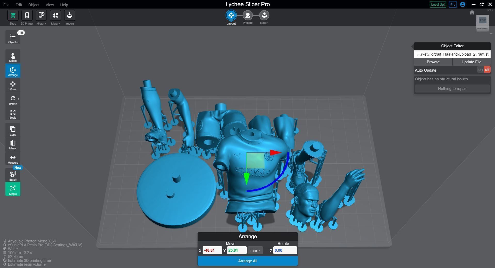495x268 pixels.
Task: Click the object file path field
Action: click(x=452, y=54)
